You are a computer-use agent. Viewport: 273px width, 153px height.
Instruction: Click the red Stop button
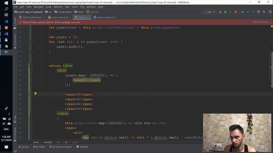pyautogui.click(x=235, y=12)
